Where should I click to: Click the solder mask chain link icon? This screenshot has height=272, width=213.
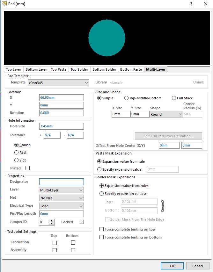coord(163,206)
